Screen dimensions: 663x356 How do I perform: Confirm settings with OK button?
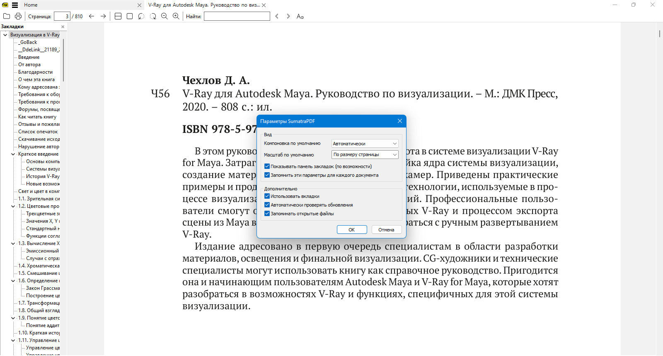tap(352, 230)
